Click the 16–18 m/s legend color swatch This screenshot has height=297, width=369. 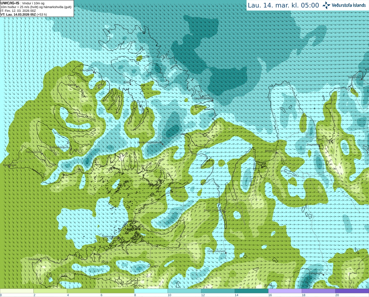click(x=285, y=291)
